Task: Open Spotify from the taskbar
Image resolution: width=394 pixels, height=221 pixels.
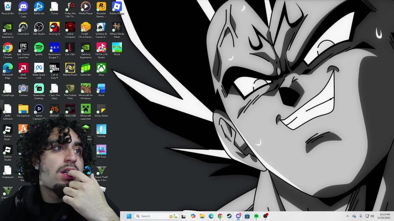Action: pyautogui.click(x=256, y=216)
